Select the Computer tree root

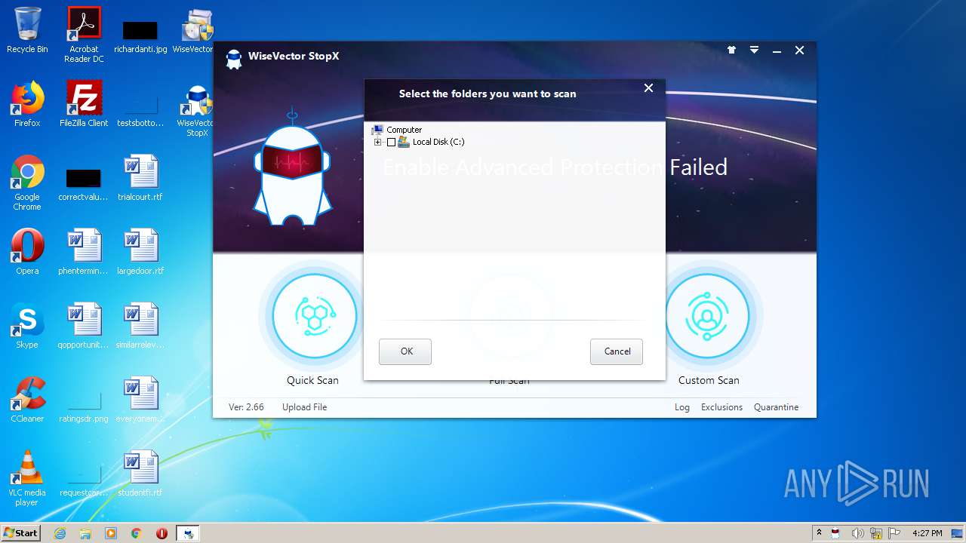404,130
